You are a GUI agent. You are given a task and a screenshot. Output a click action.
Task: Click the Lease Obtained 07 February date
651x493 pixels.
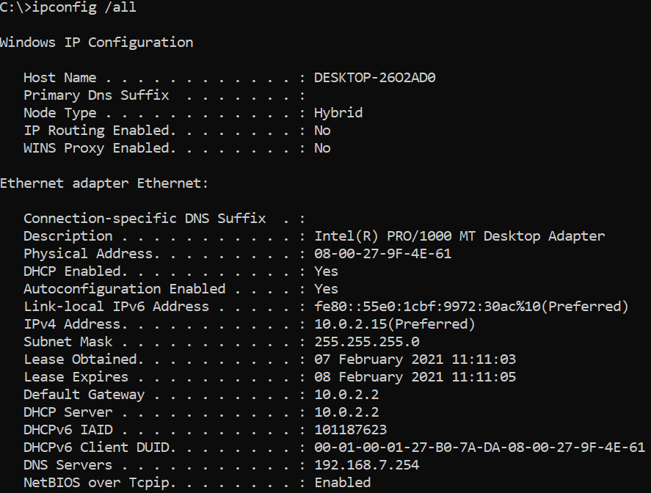point(415,359)
